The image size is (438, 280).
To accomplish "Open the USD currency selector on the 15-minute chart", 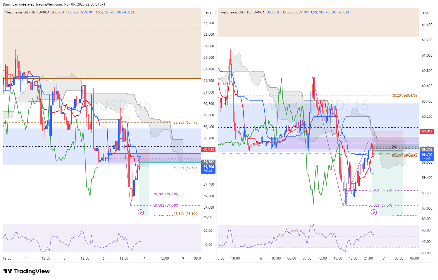I will coord(426,13).
